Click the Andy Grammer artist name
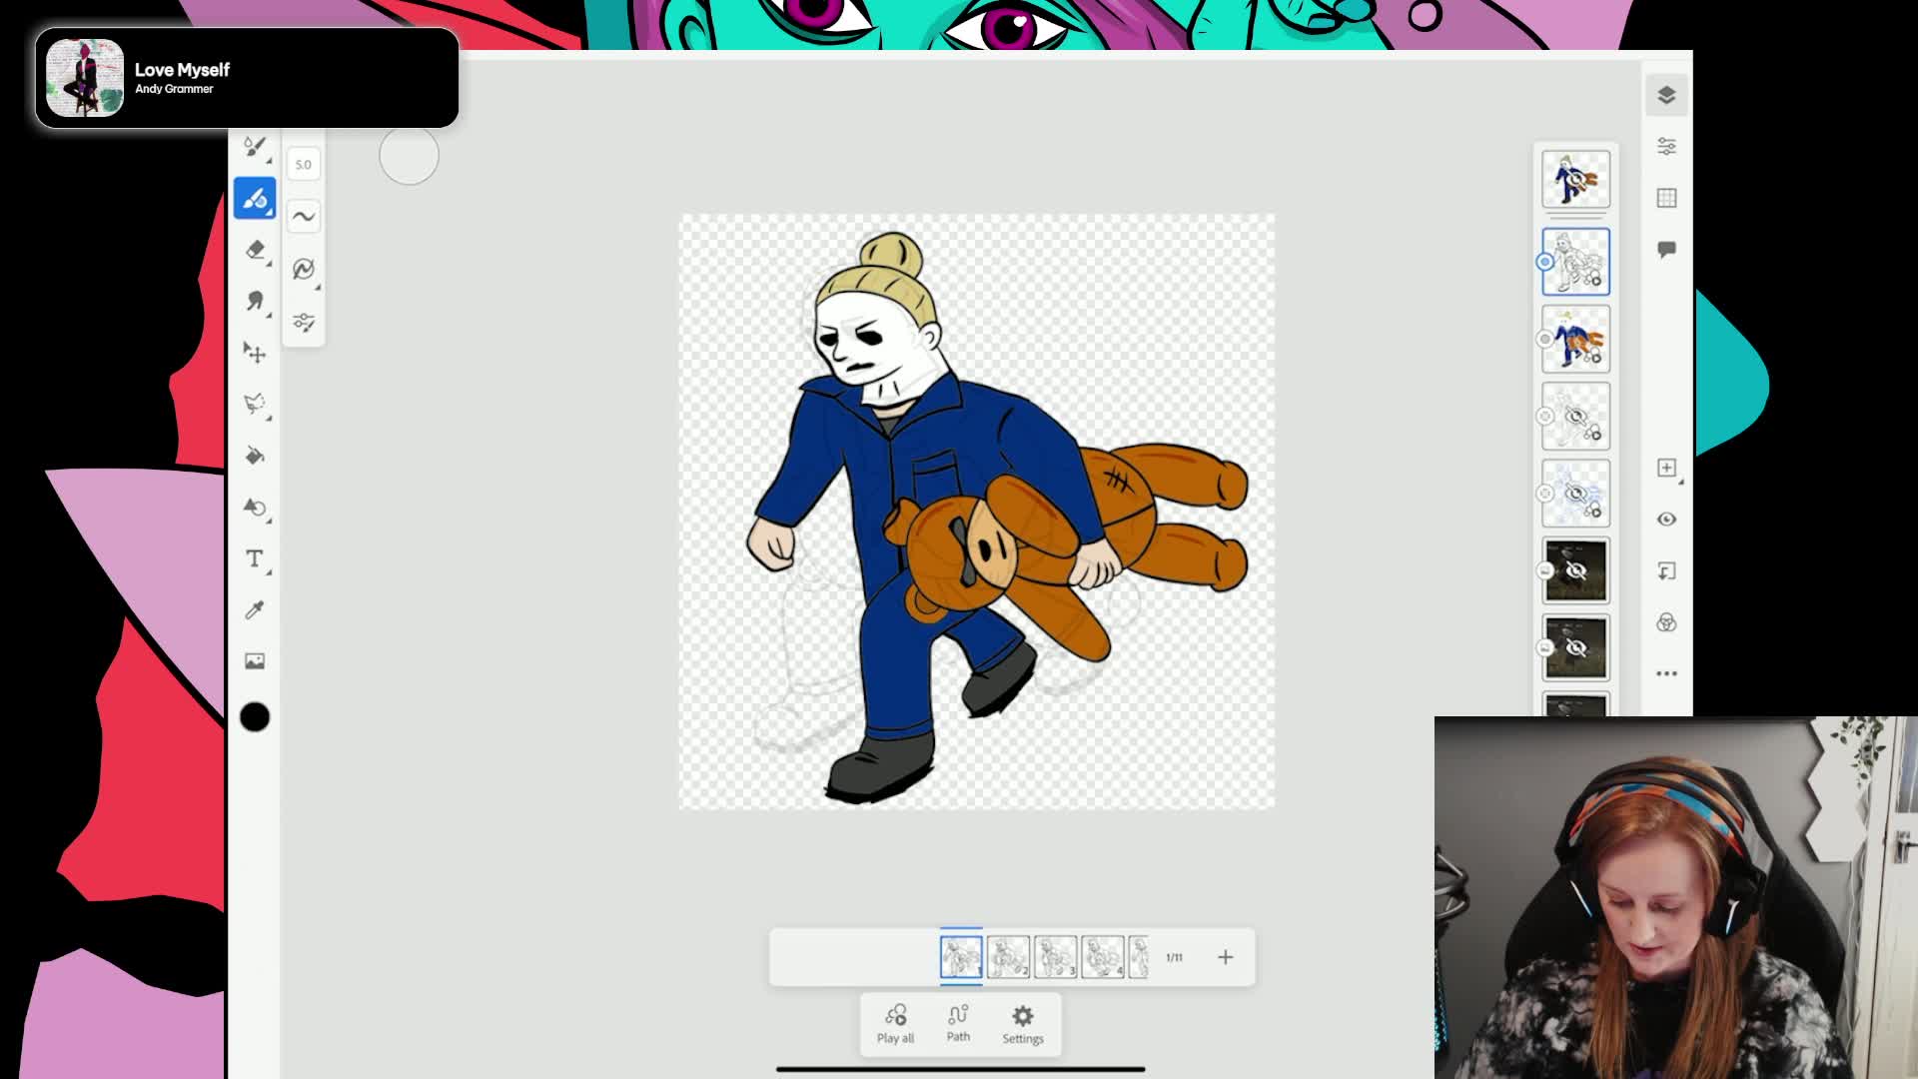The width and height of the screenshot is (1918, 1079). [174, 89]
